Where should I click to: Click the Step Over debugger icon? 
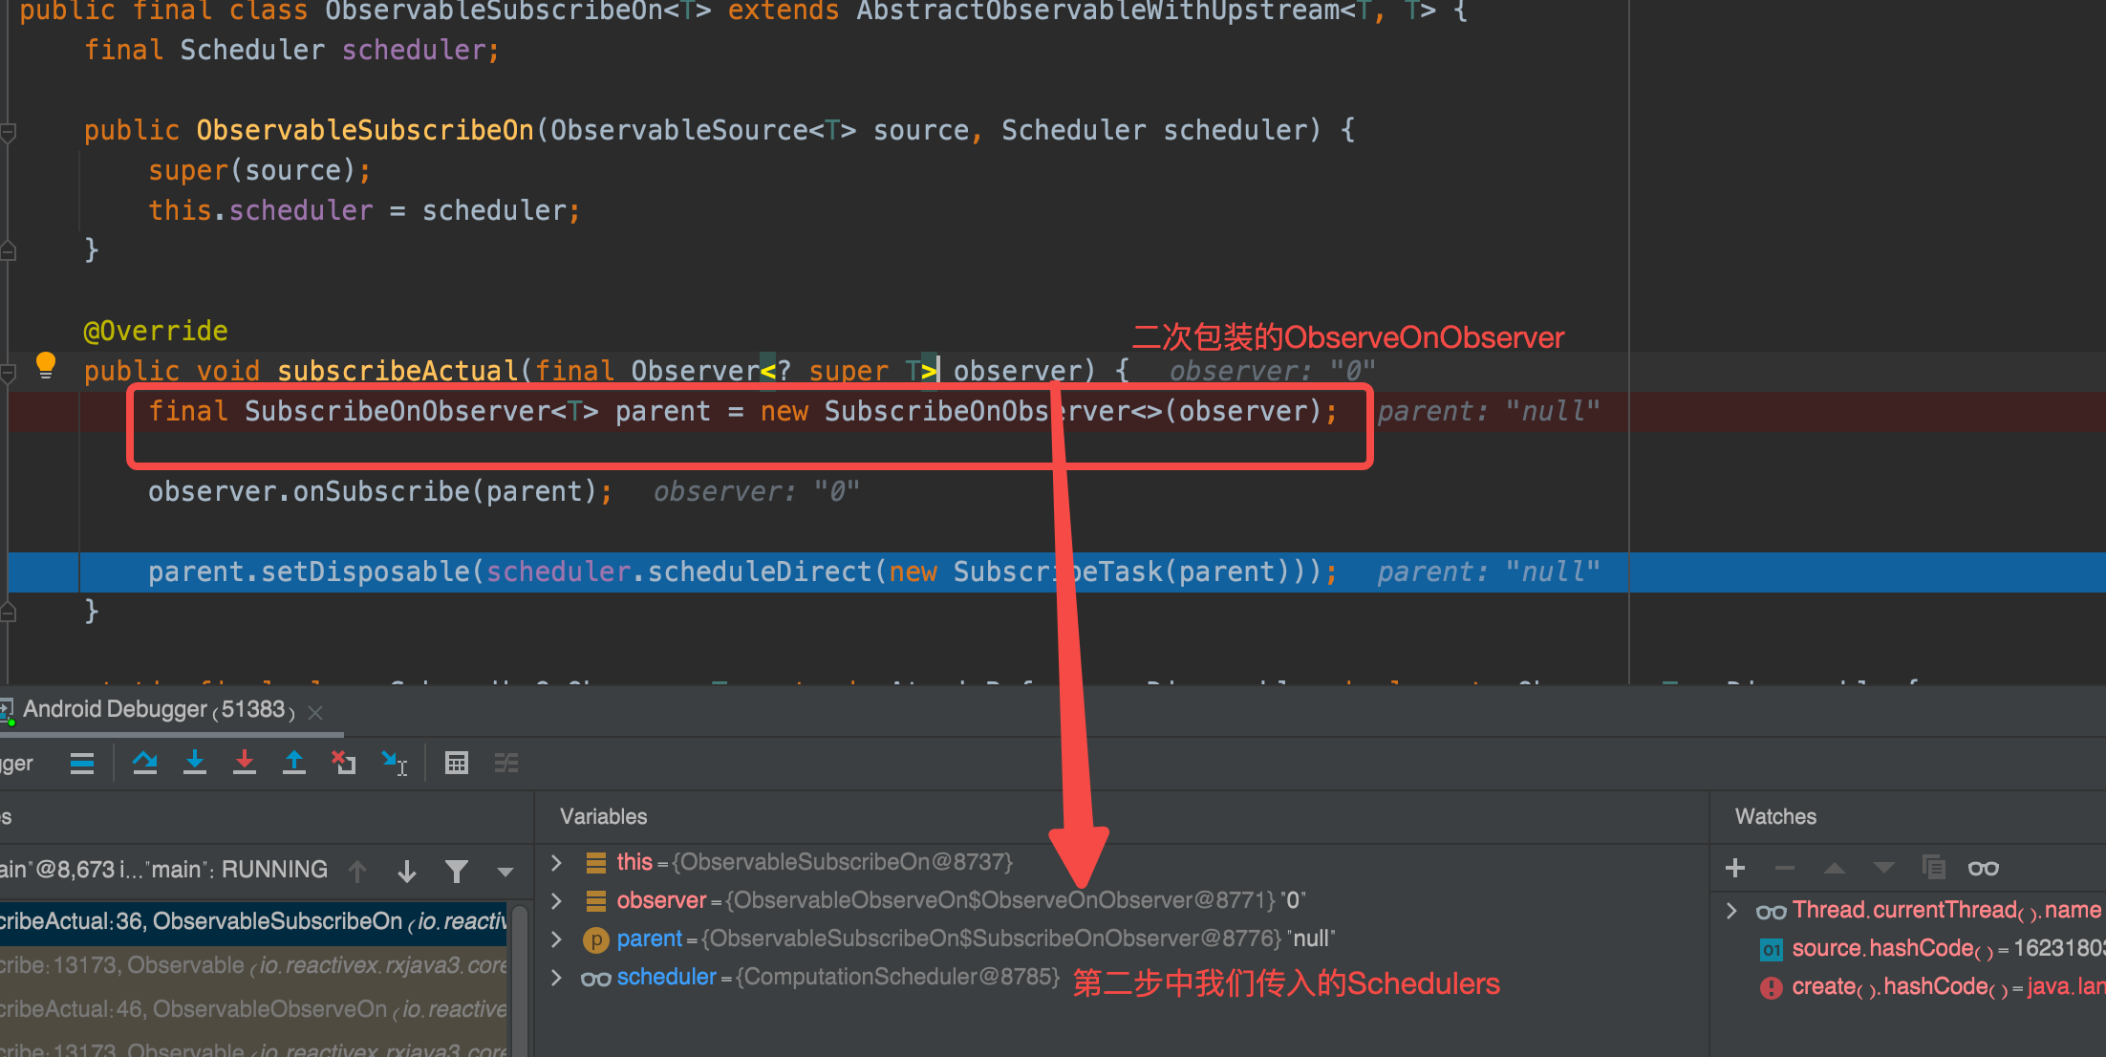click(x=145, y=763)
